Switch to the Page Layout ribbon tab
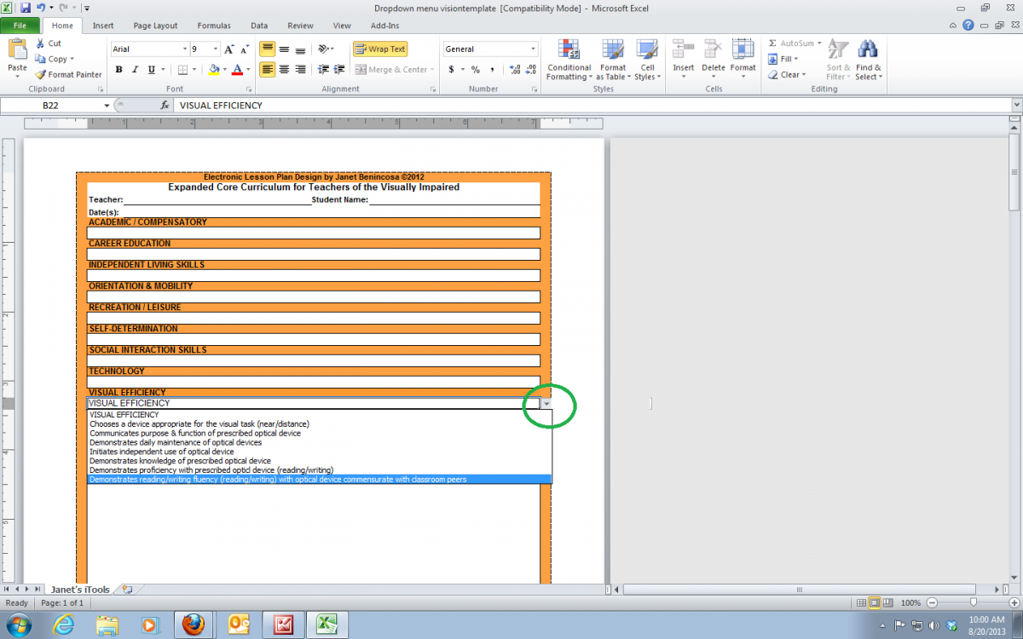 [x=154, y=26]
